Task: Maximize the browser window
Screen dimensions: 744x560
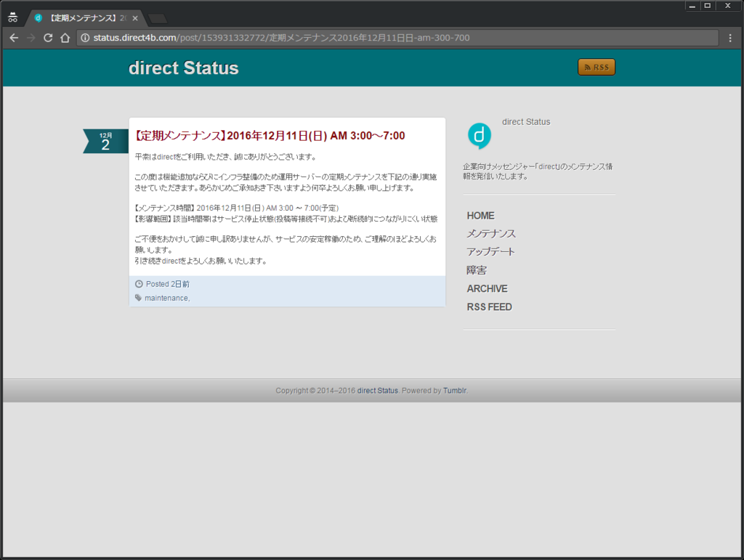Action: (x=708, y=6)
